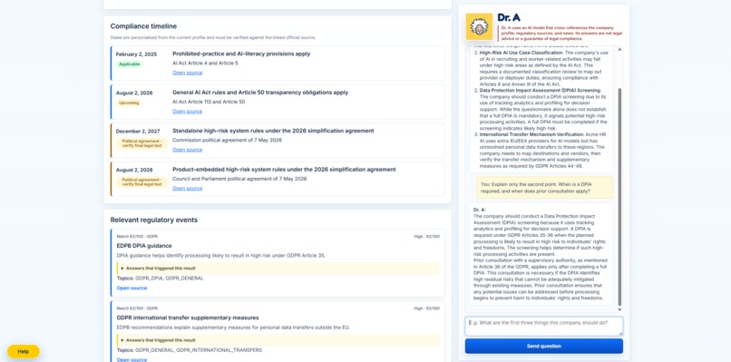Screen dimensions: 731x362
Task: Click the EDPB DPIA guidance title
Action: (144, 246)
